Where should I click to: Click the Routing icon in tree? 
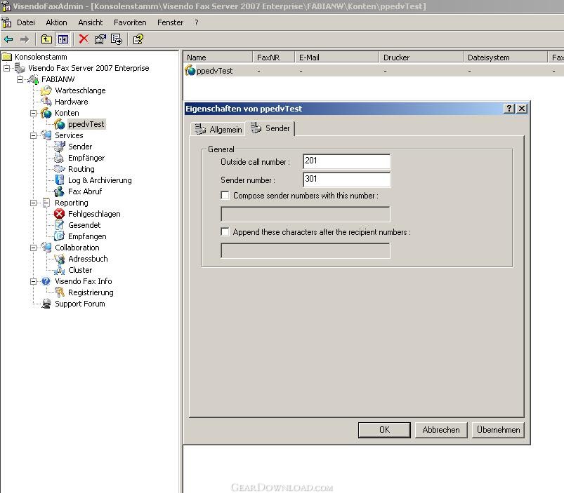59,169
